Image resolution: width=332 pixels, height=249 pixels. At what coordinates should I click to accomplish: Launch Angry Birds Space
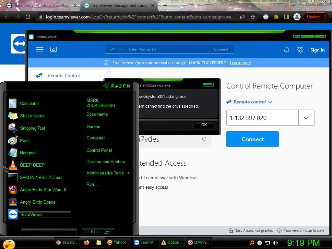click(x=38, y=202)
